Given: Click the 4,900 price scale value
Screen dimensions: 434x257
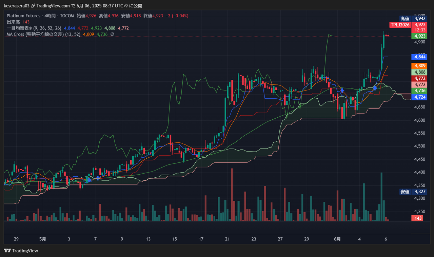Looking at the screenshot, I should [420, 42].
